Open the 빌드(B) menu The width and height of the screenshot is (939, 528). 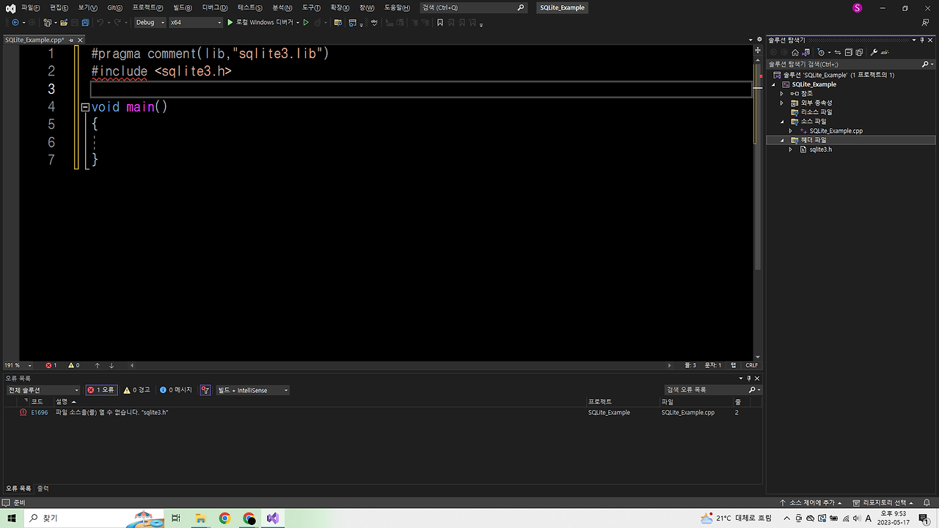tap(183, 7)
